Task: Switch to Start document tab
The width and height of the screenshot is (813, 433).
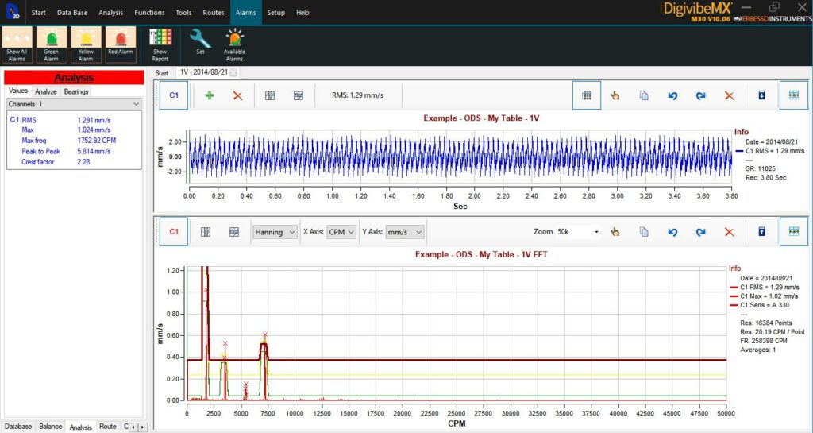Action: pos(162,73)
